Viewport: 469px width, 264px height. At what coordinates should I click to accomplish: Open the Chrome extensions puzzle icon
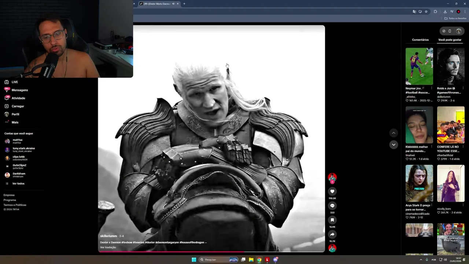pyautogui.click(x=435, y=12)
